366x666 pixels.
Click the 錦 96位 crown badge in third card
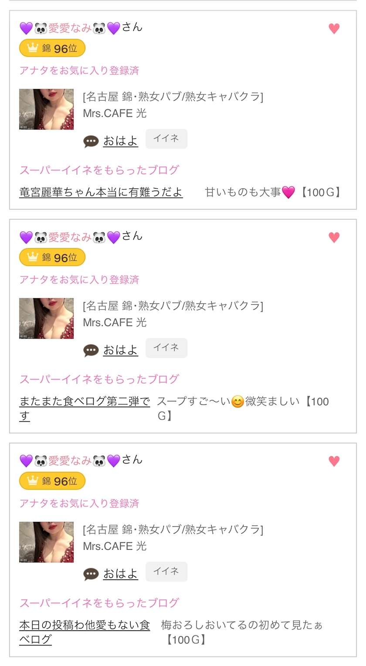[x=52, y=481]
